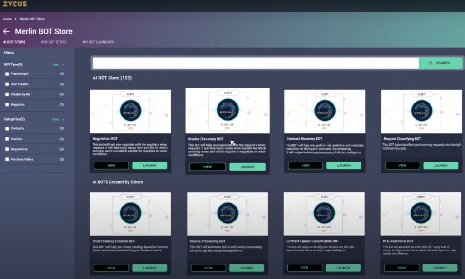Check the Prepackaged filter checkbox
465x279 pixels.
click(x=7, y=74)
